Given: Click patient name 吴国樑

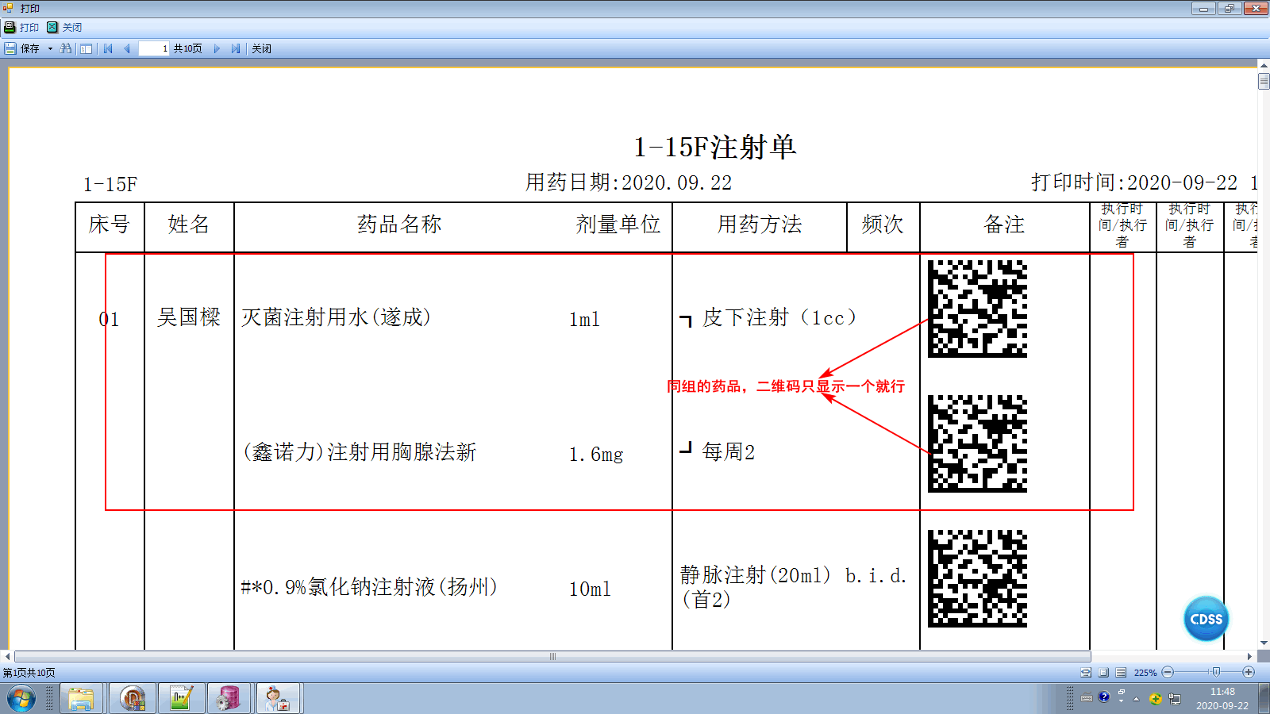Looking at the screenshot, I should point(189,317).
